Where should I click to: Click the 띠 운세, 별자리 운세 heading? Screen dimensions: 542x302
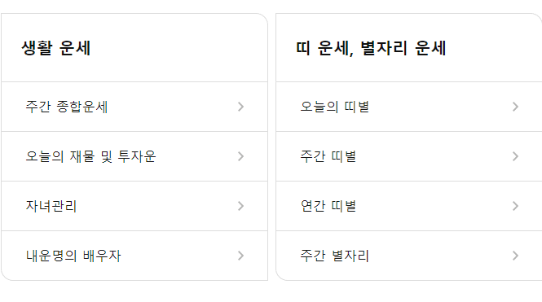tap(371, 48)
